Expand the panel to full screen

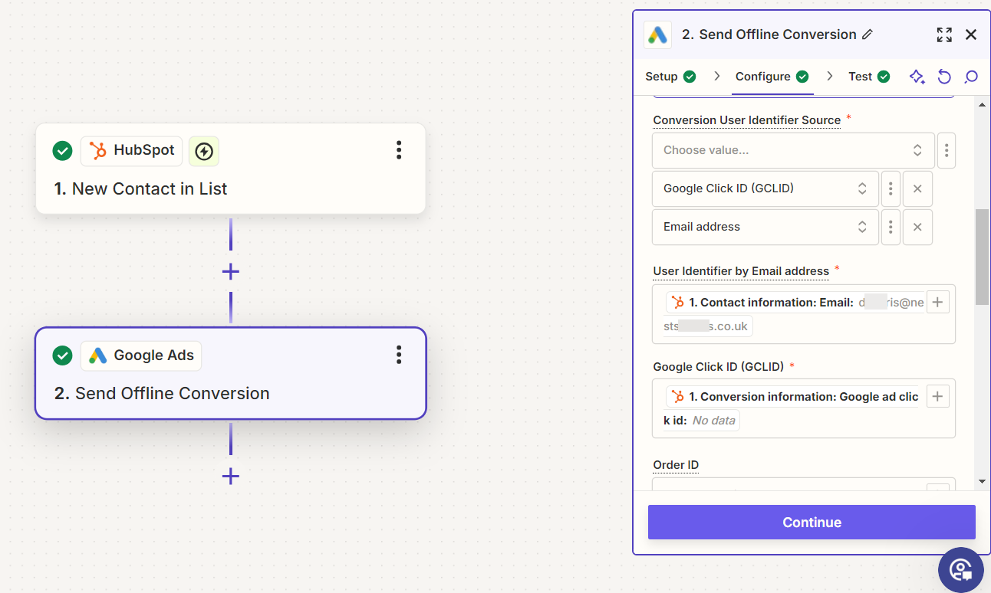click(x=944, y=34)
